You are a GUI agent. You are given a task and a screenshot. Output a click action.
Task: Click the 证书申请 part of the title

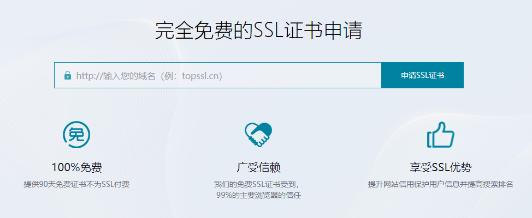pyautogui.click(x=324, y=31)
